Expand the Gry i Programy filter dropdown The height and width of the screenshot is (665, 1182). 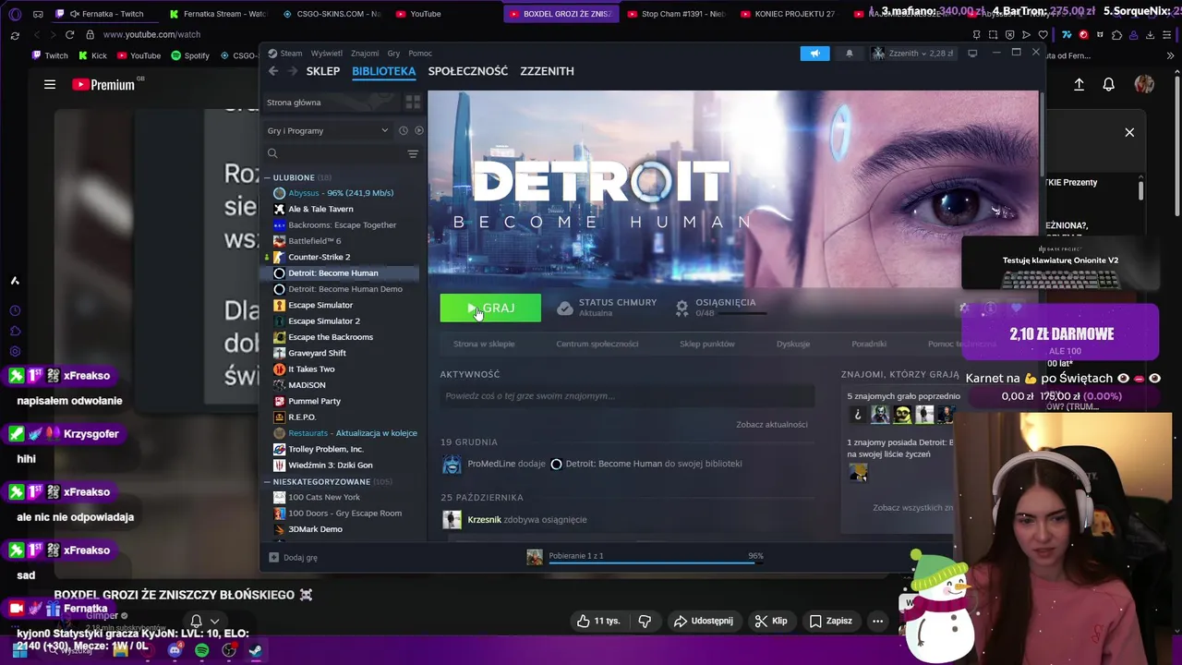[x=328, y=130]
